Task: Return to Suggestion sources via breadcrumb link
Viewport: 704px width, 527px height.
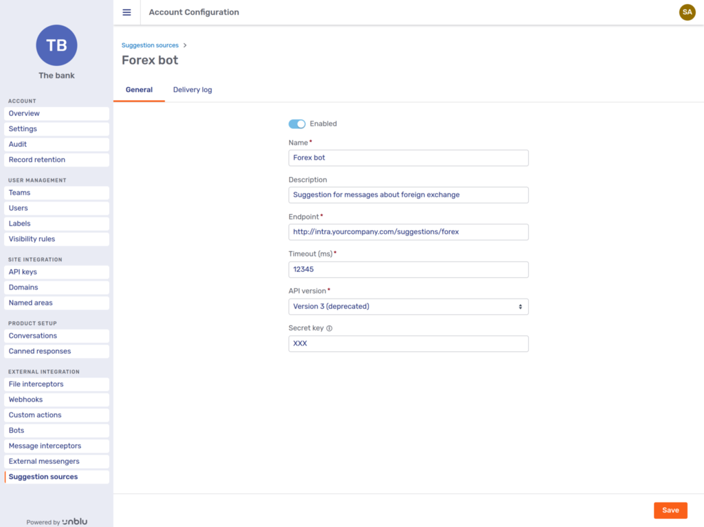Action: click(x=150, y=45)
